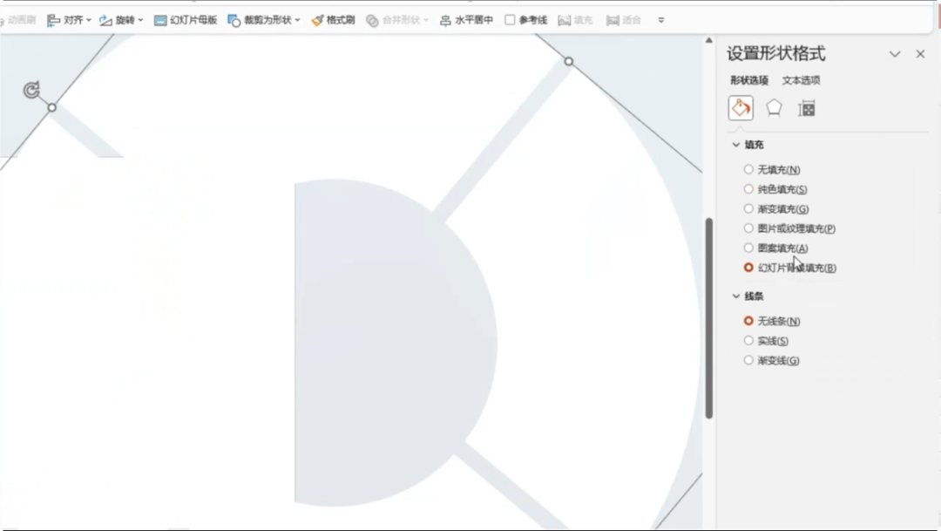This screenshot has height=531, width=941.
Task: Open the Fill & Line paint bucket icon
Action: pos(740,107)
